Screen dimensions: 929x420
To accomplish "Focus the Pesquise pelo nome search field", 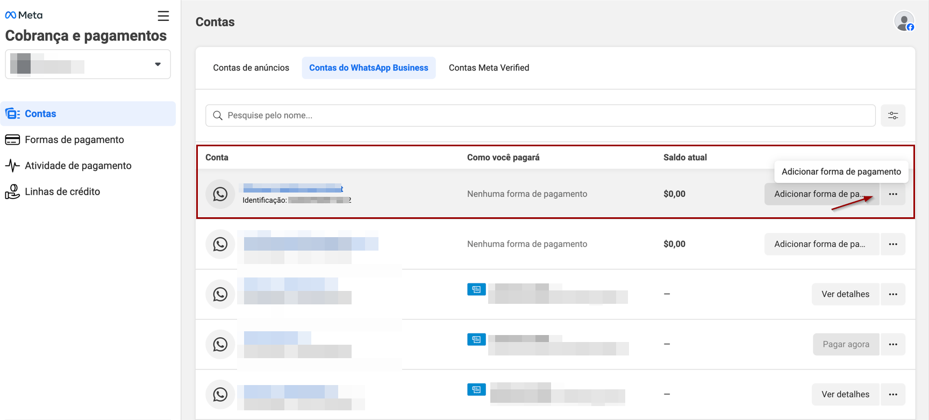I will pyautogui.click(x=540, y=116).
